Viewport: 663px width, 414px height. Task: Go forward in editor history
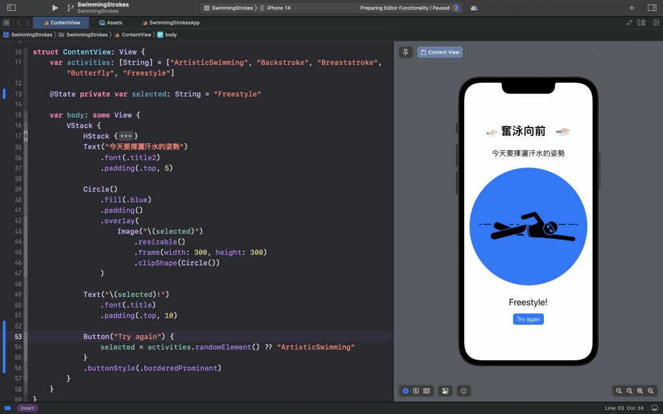coord(27,23)
